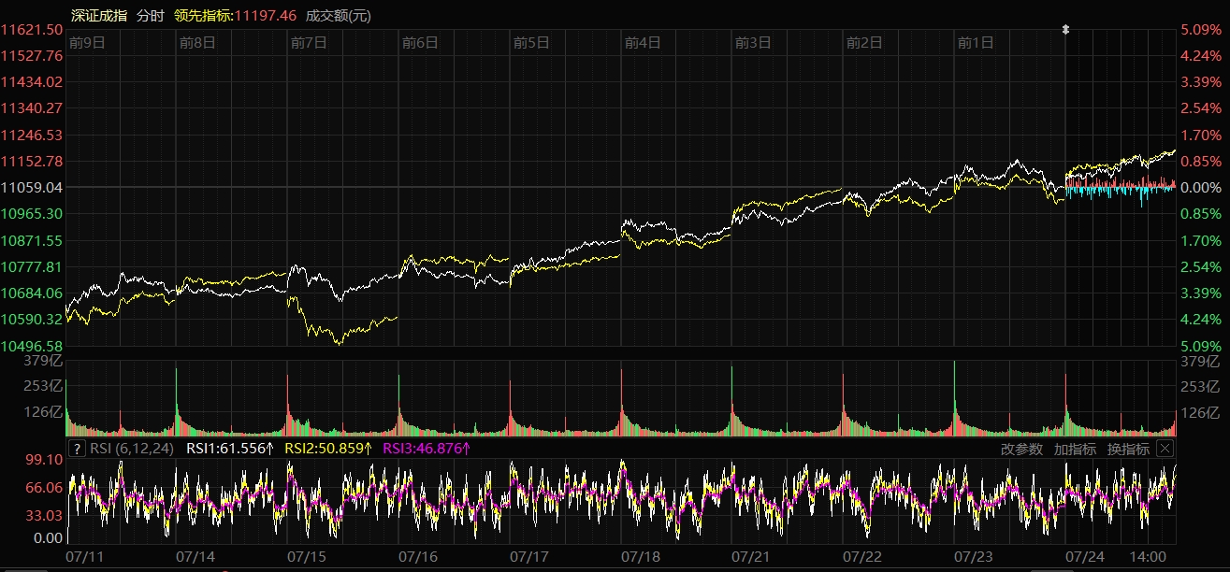Screen dimensions: 1230x572
Task: Click the 深证成指 index name
Action: click(x=99, y=15)
